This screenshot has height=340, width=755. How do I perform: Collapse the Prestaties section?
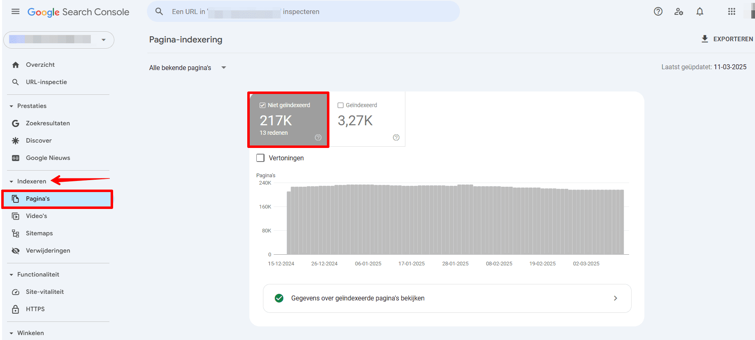[x=11, y=106]
